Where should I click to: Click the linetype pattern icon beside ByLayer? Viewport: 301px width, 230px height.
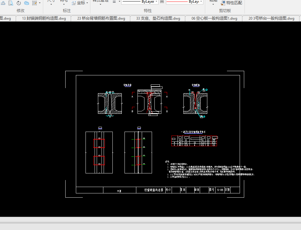pos(162,2)
